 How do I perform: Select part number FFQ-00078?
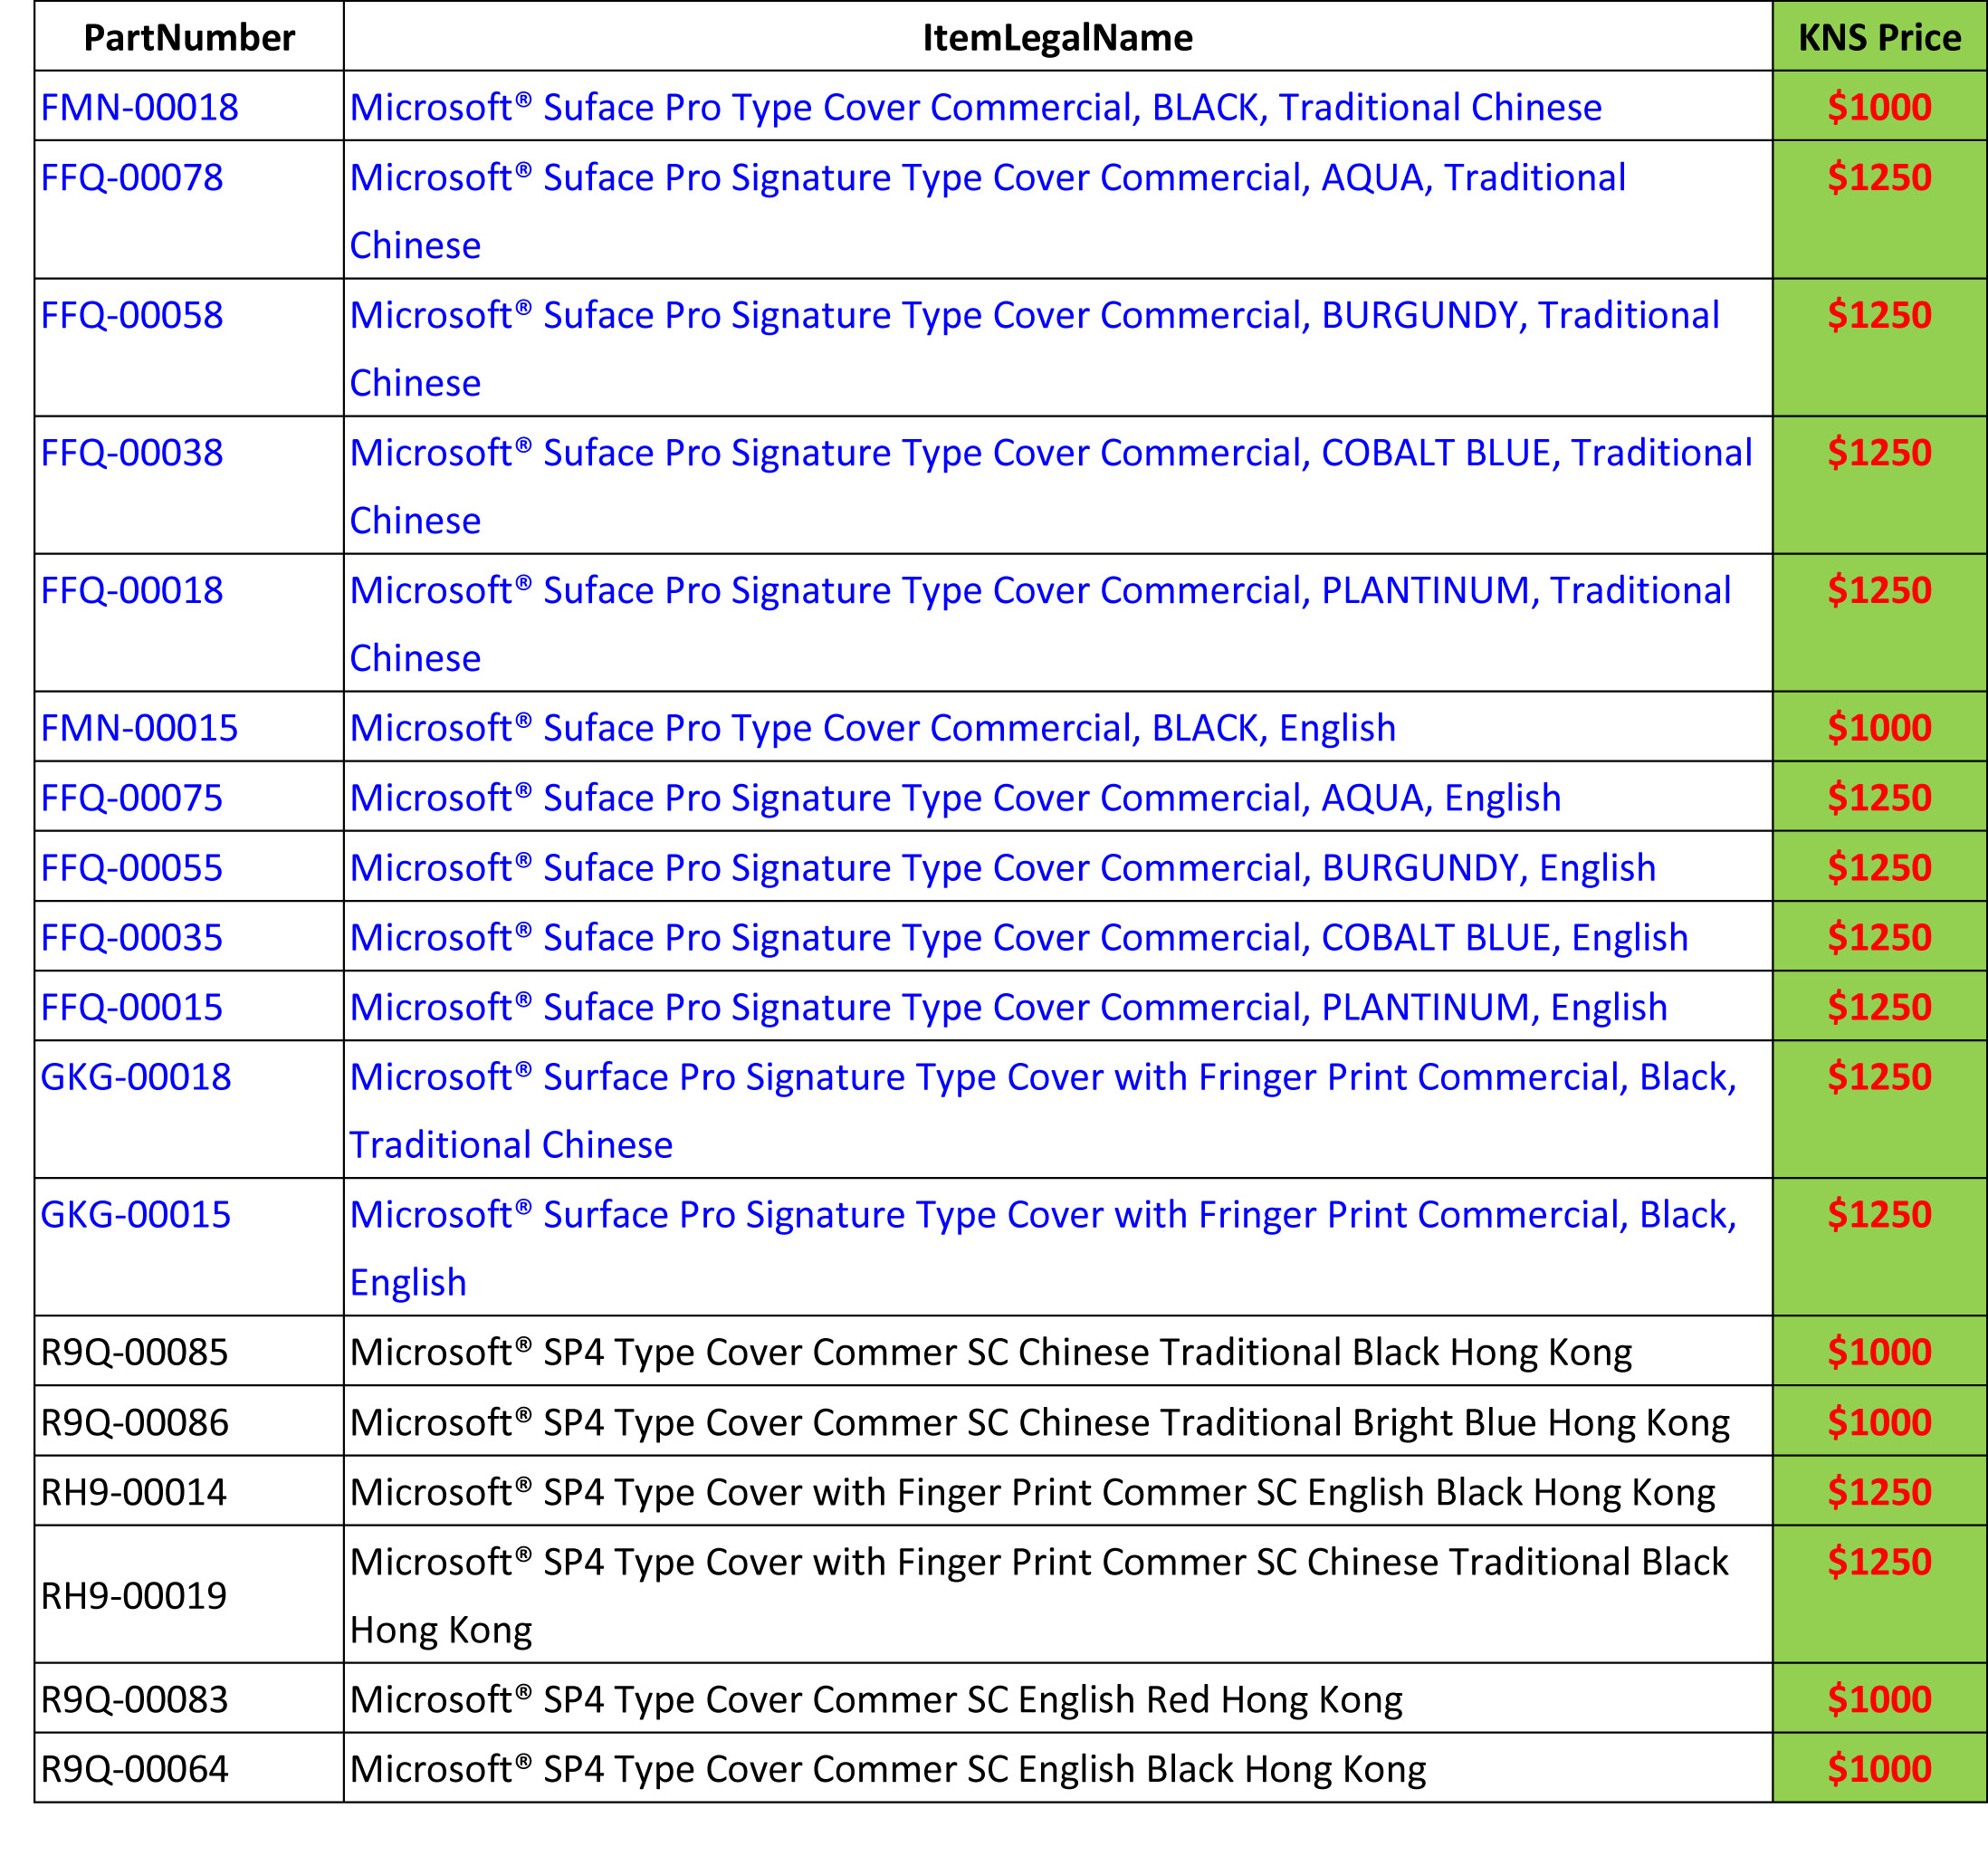click(132, 177)
